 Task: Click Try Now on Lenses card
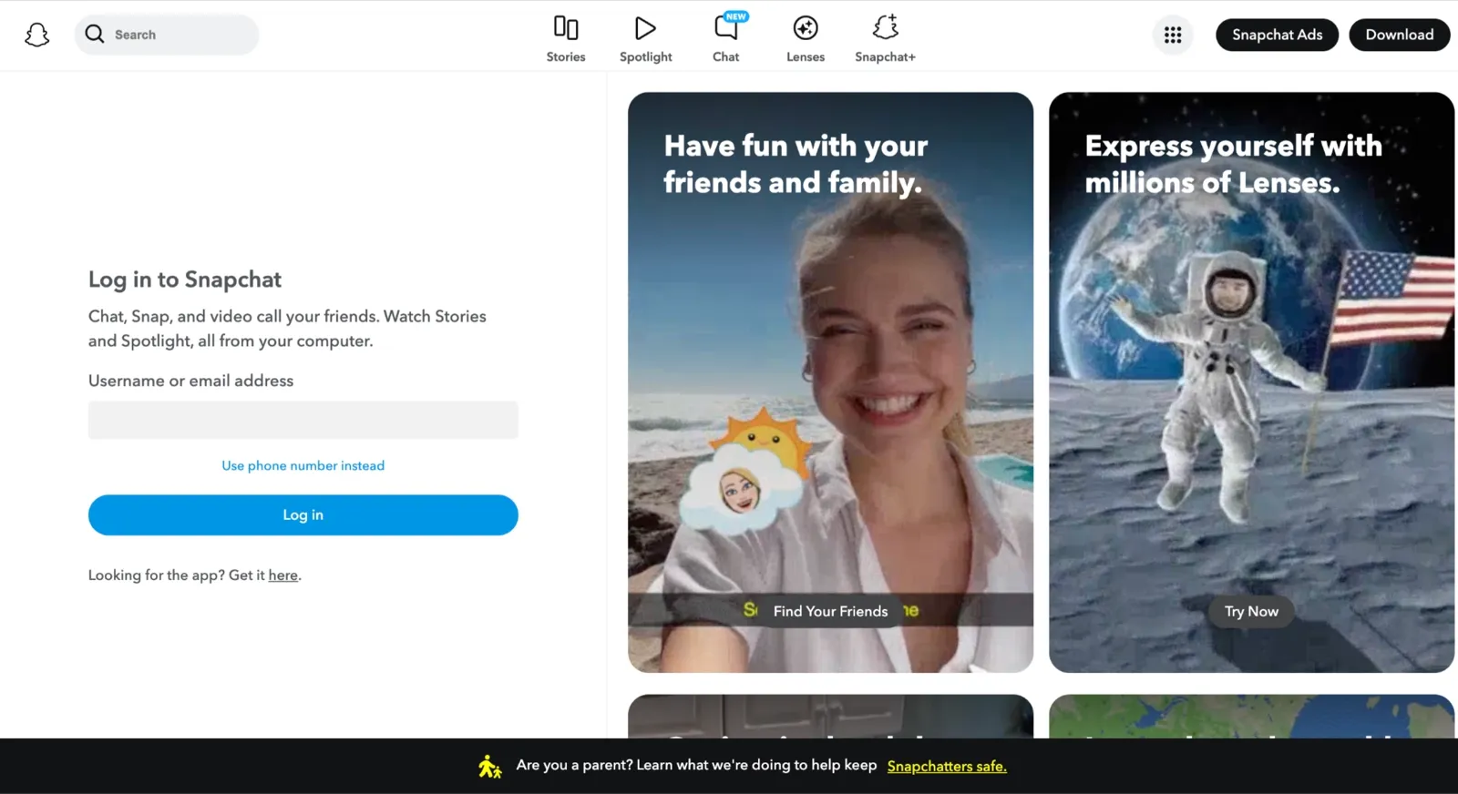1251,611
